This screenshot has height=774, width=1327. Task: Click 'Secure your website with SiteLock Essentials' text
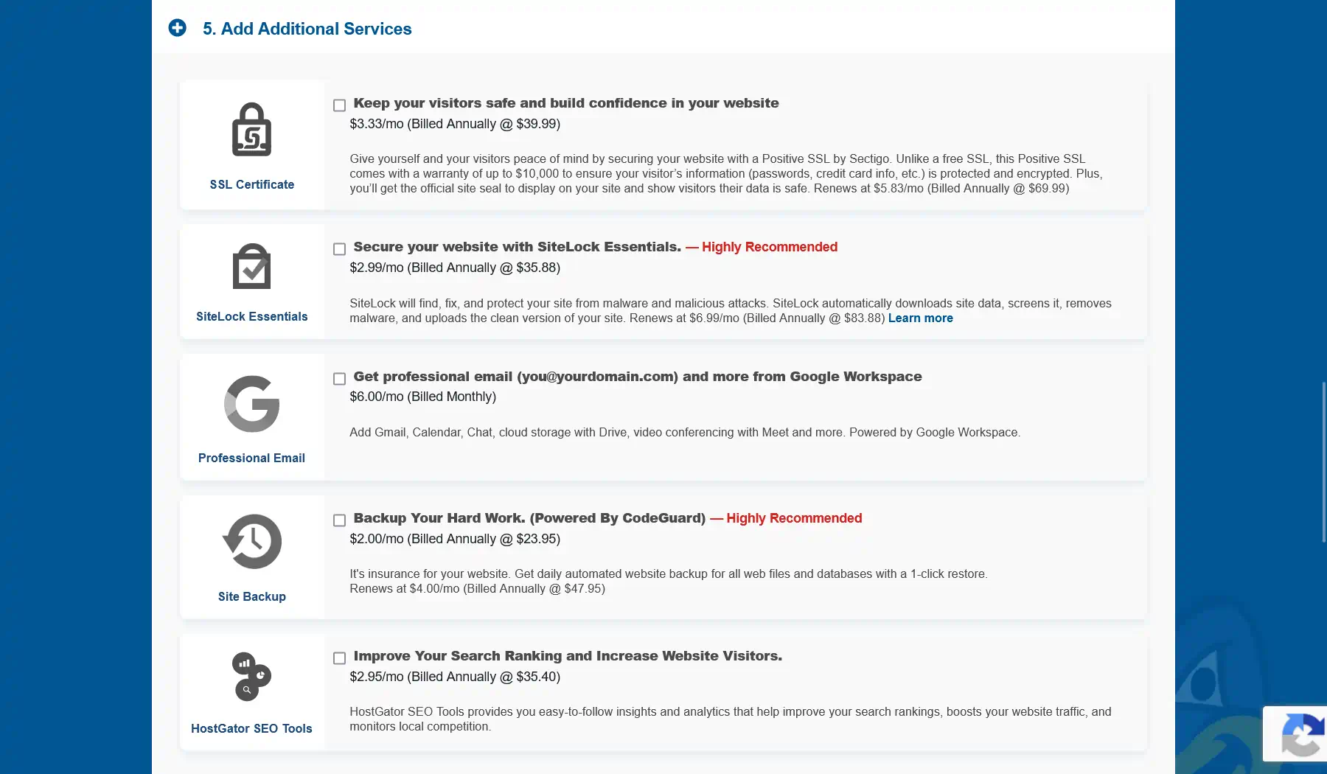pos(517,247)
